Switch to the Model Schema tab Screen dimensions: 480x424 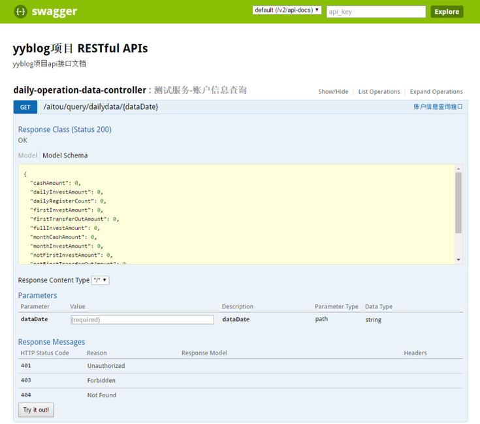65,155
